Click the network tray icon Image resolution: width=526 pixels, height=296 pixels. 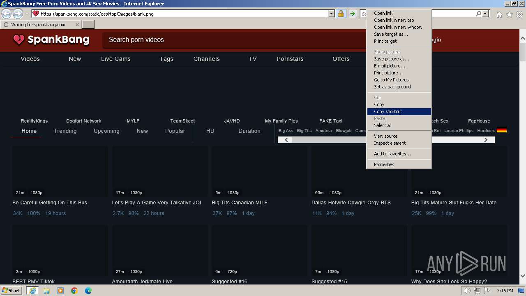point(477,291)
